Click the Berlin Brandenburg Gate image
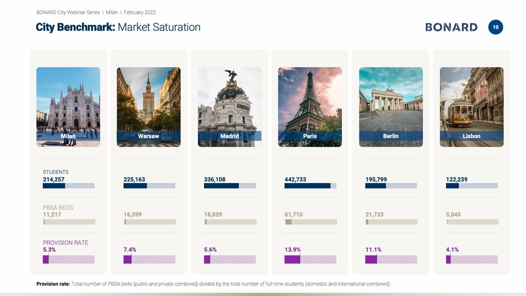The width and height of the screenshot is (526, 296). (x=391, y=103)
